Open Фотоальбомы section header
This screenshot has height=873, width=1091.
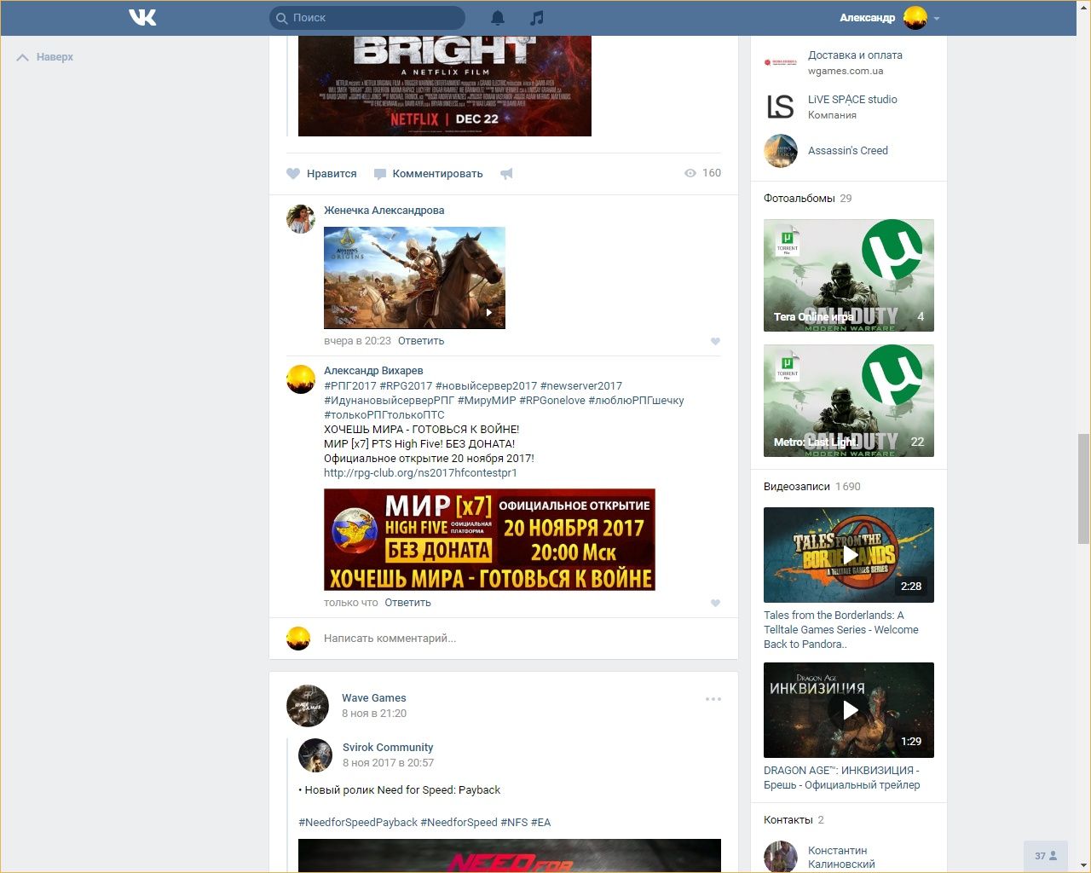click(x=799, y=199)
